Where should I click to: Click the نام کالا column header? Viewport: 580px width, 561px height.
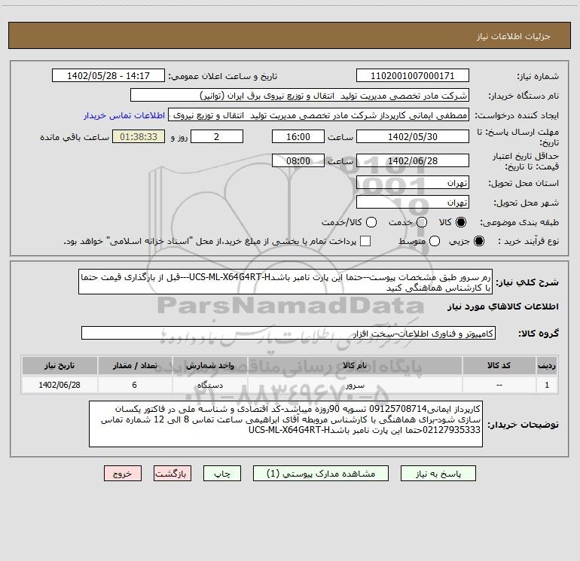354,366
